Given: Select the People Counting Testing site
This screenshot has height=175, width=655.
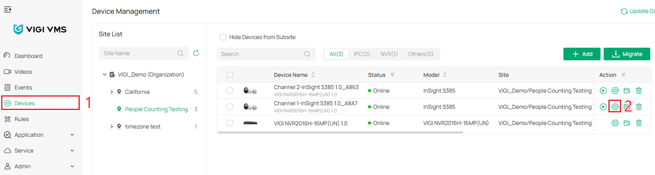Looking at the screenshot, I should [x=156, y=109].
